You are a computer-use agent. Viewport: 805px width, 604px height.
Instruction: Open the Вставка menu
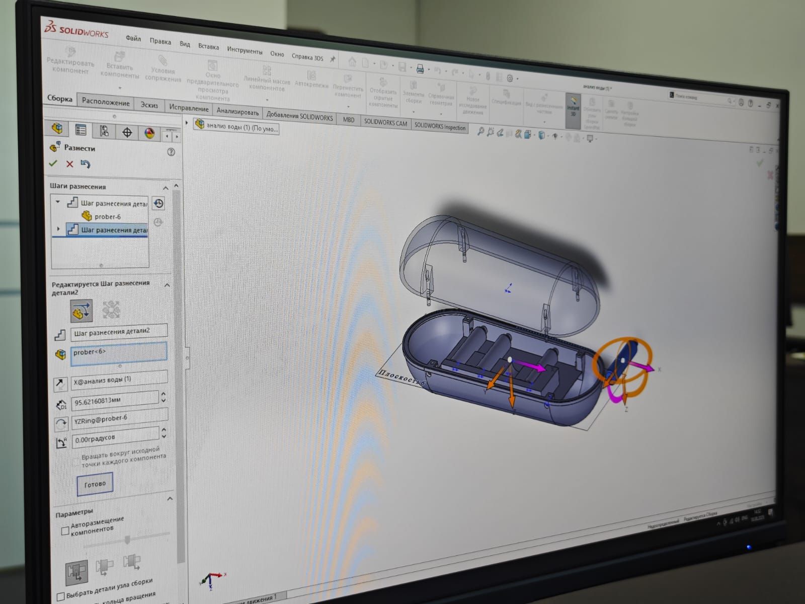click(x=208, y=47)
